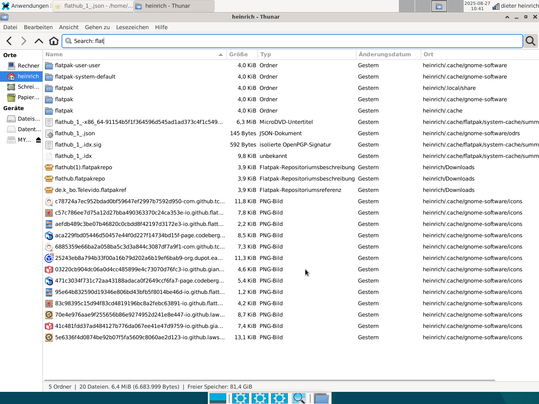Click the JSON-Dokument type cell

click(281, 133)
